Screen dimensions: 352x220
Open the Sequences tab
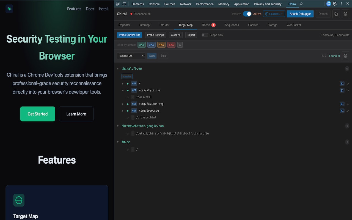click(x=232, y=25)
